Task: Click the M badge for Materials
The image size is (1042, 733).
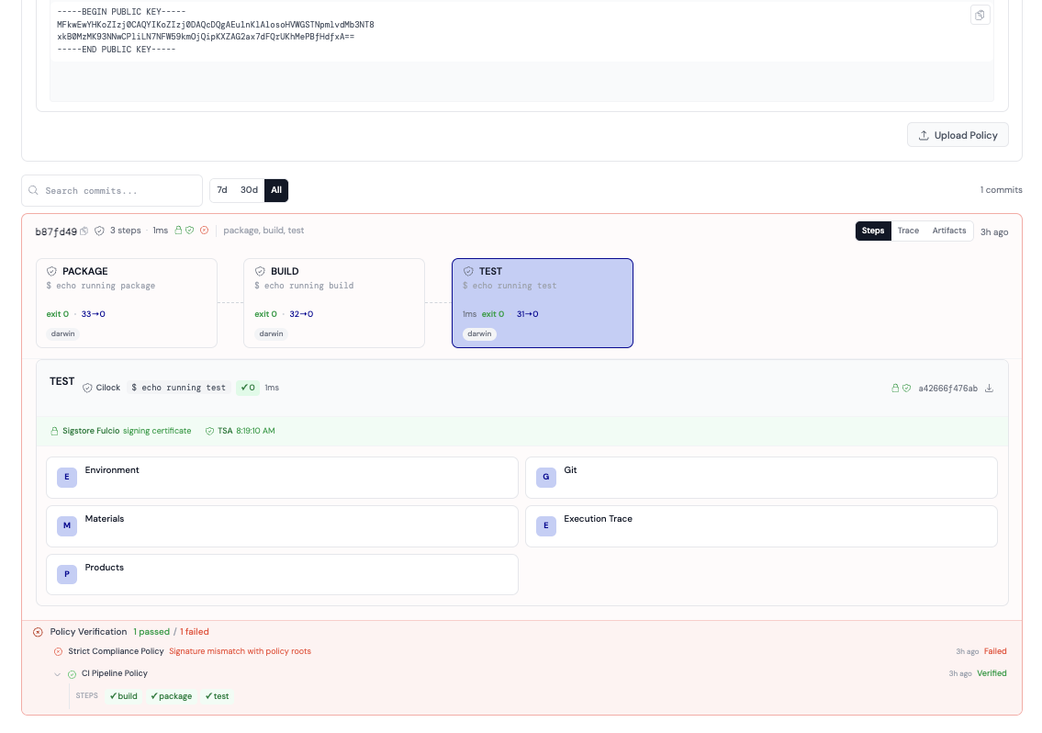Action: pos(66,525)
